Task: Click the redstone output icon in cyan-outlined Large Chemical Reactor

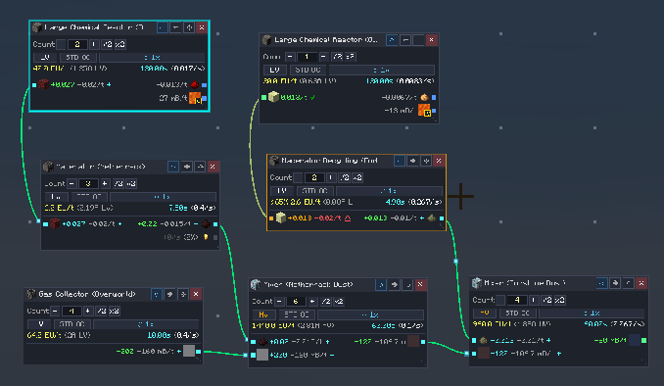Action: 195,84
